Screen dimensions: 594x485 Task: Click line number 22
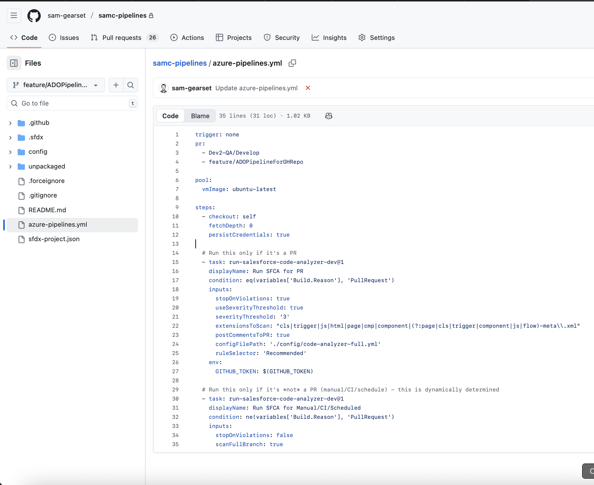tap(175, 326)
